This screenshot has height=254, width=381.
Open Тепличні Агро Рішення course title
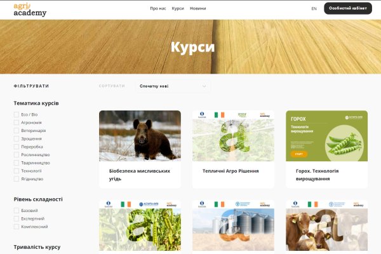click(x=231, y=171)
